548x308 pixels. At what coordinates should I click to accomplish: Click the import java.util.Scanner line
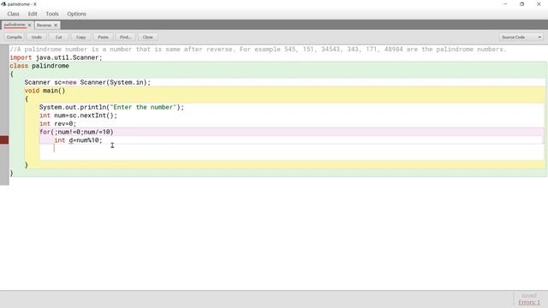coord(56,57)
